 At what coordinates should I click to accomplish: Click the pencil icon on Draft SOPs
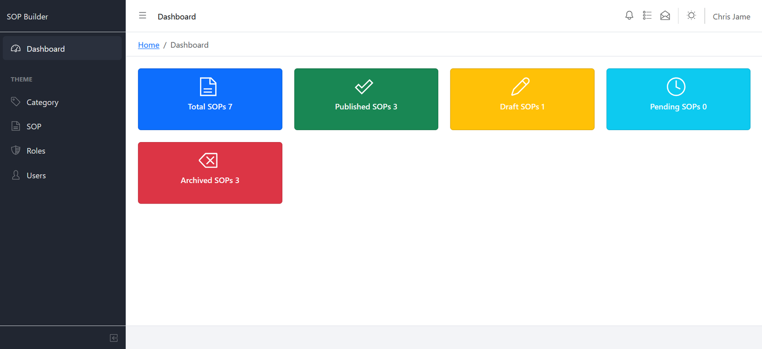coord(520,87)
